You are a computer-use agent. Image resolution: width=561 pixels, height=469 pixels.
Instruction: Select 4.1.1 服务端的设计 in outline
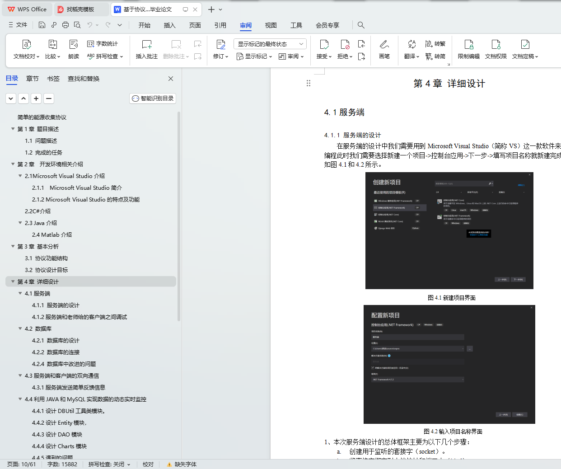click(56, 305)
